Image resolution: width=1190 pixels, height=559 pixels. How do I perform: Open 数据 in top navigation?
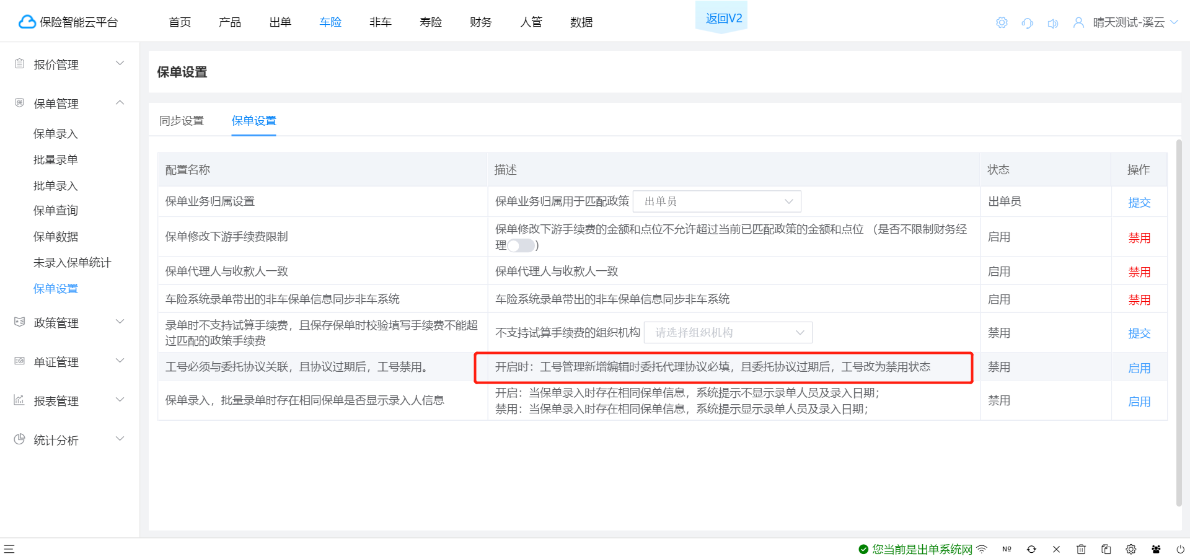coord(581,22)
